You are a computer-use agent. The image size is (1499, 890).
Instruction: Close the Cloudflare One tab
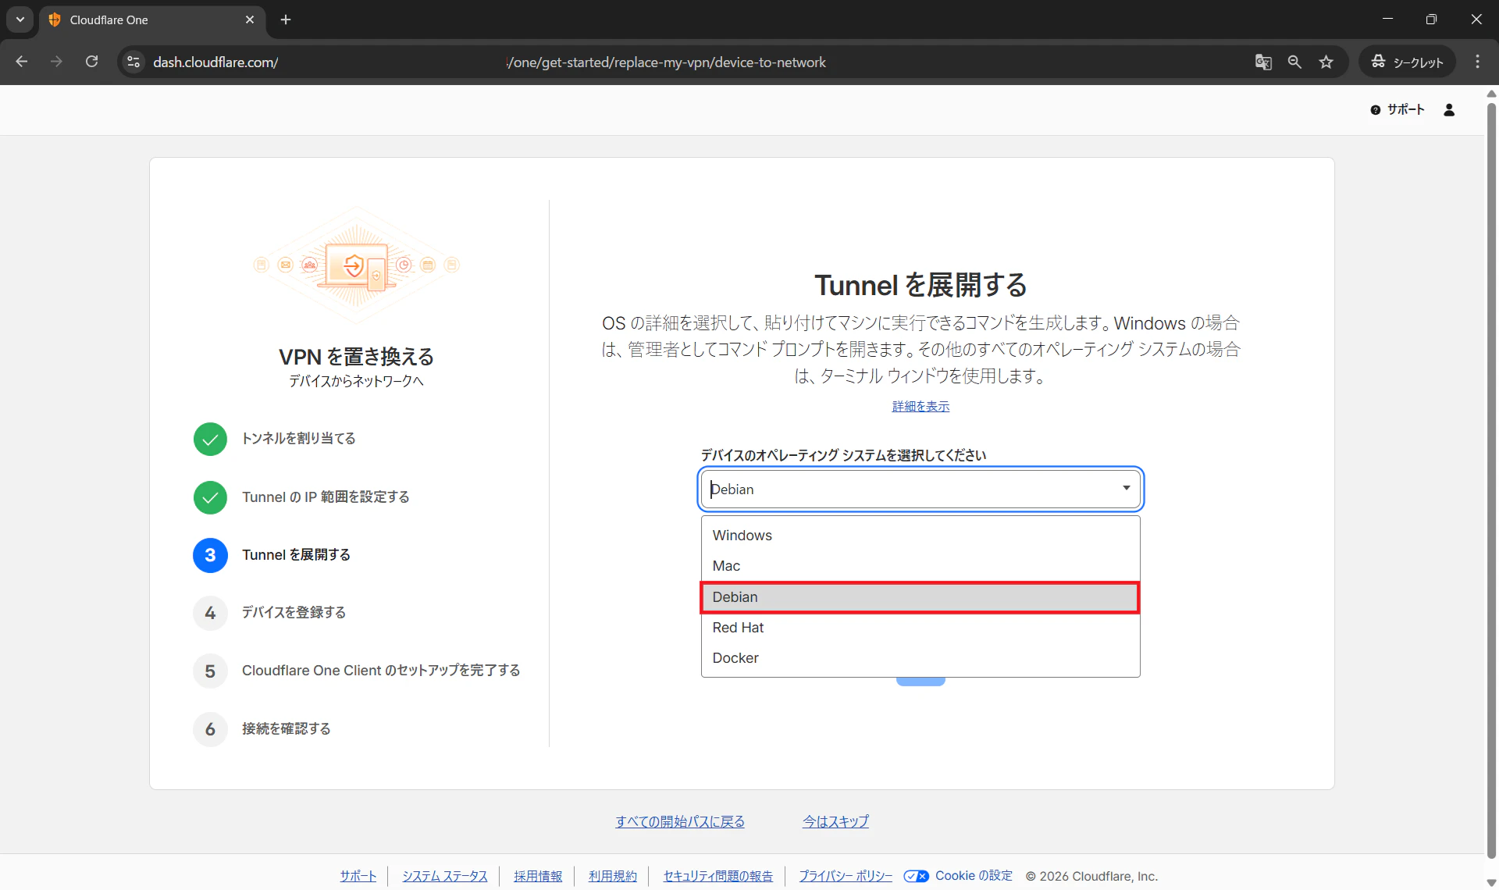(250, 20)
